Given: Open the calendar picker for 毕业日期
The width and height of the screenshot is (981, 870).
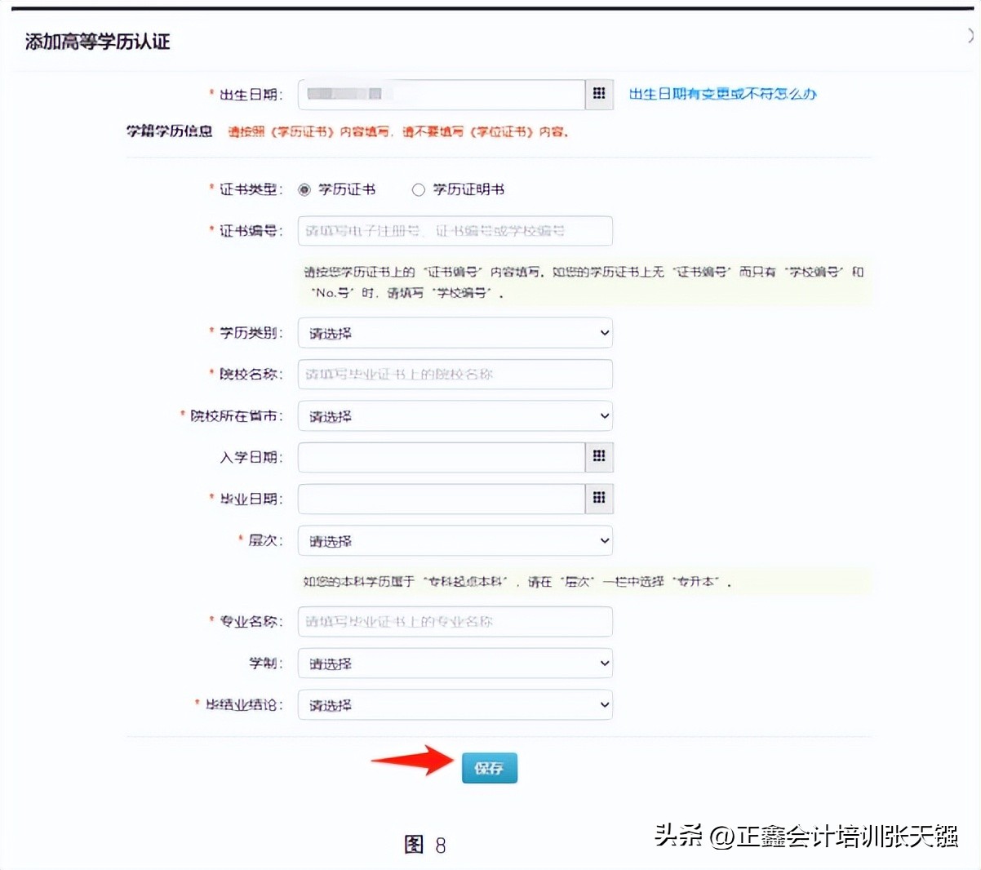Looking at the screenshot, I should point(598,499).
